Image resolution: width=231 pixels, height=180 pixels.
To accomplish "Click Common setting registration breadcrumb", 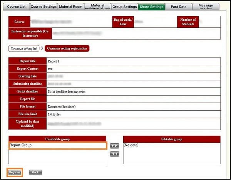I will [67, 49].
